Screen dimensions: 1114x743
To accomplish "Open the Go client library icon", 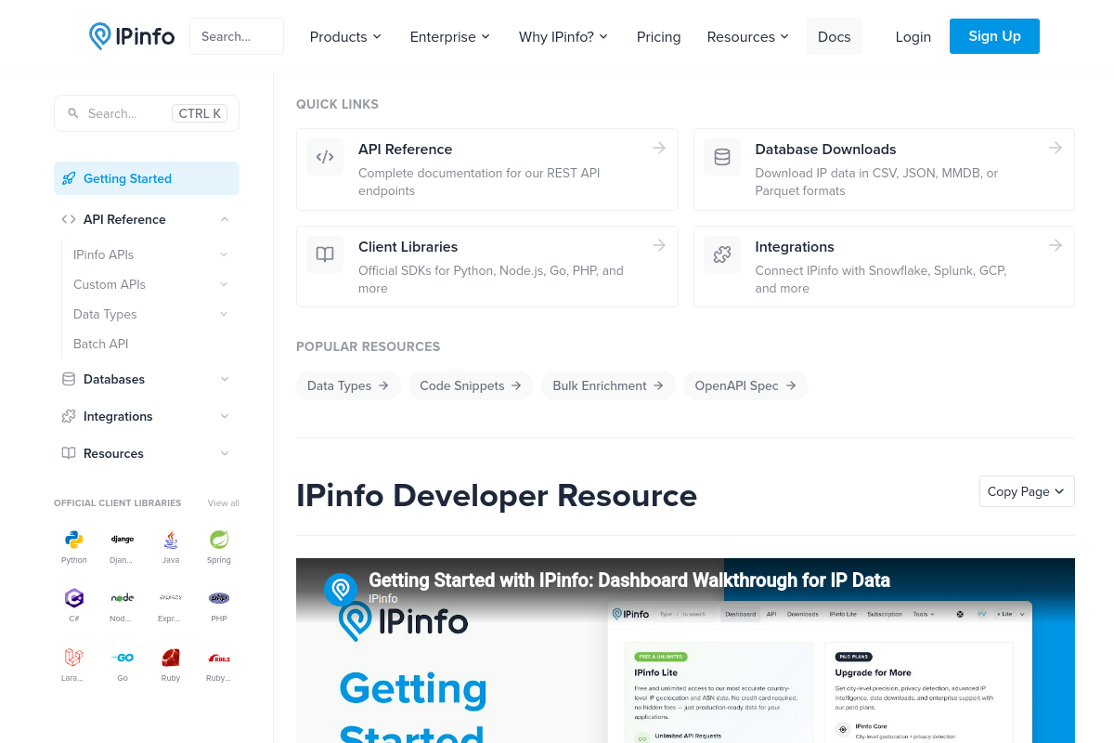I will [x=123, y=658].
